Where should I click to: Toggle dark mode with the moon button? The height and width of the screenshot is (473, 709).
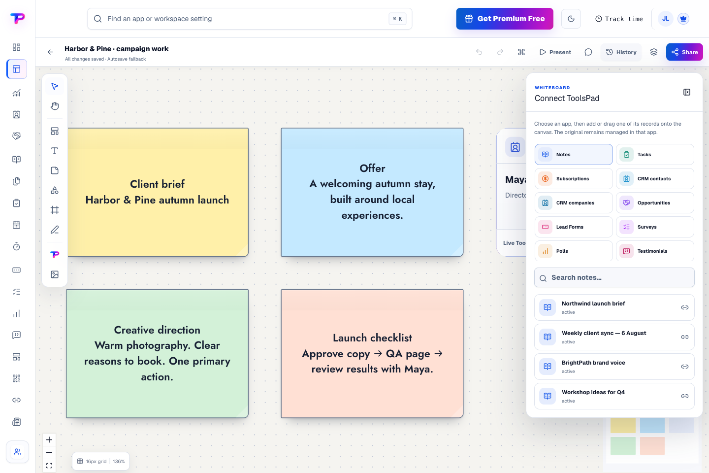click(x=571, y=19)
